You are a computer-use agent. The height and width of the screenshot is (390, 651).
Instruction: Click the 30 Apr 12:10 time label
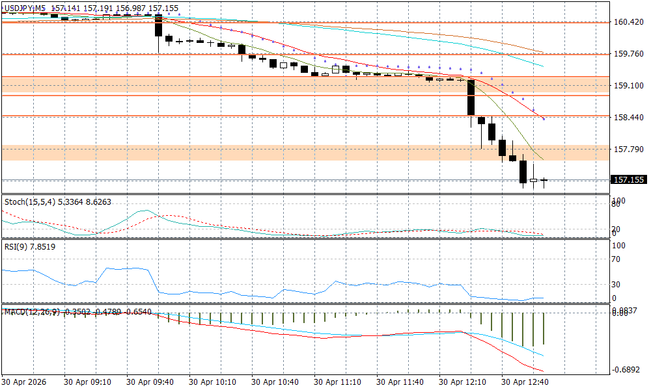tap(463, 382)
